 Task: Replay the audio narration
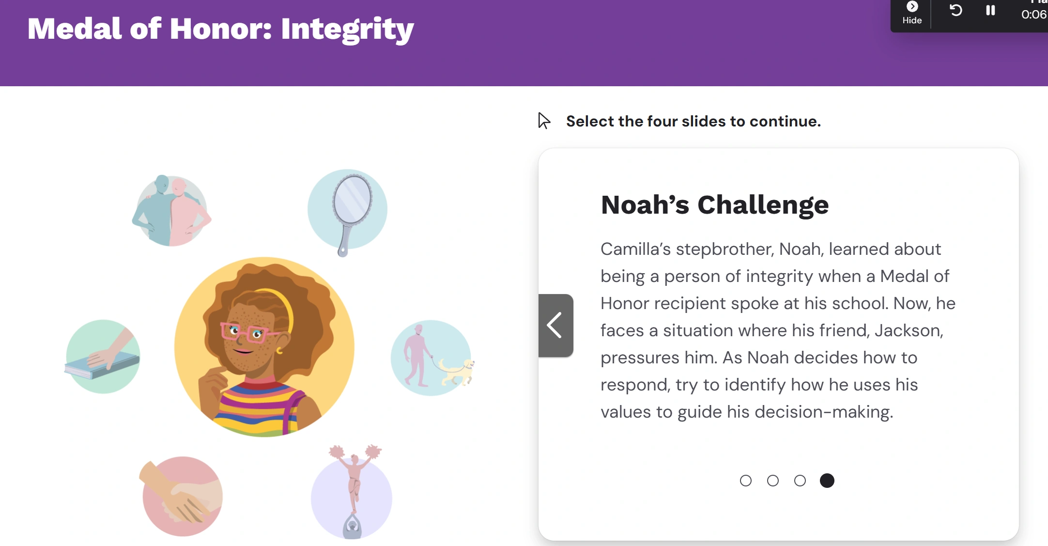coord(956,11)
